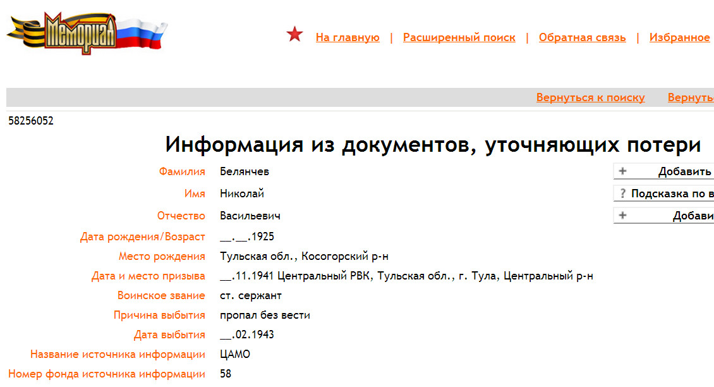Viewport: 714px width, 387px height.
Task: Click the plus icon on the upper Добавить button
Action: (x=622, y=171)
